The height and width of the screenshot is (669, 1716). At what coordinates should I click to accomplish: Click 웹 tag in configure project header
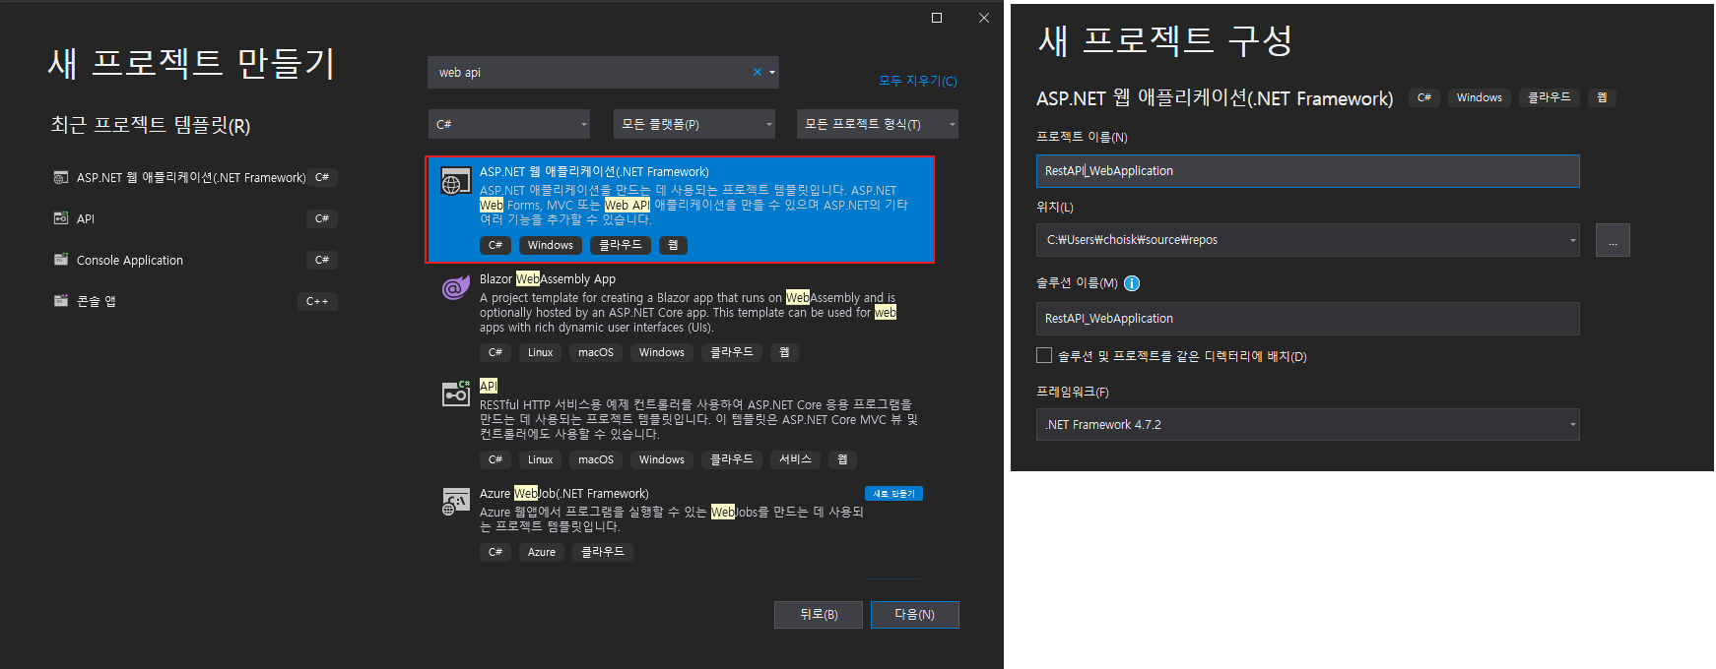coord(1602,97)
